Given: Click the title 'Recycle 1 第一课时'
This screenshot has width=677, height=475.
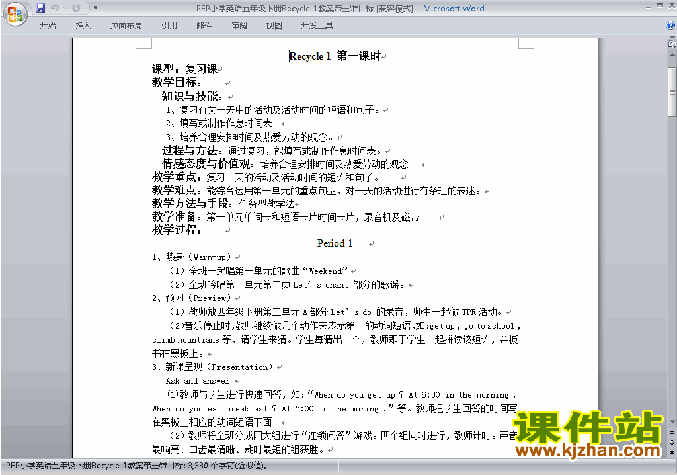Looking at the screenshot, I should (335, 56).
